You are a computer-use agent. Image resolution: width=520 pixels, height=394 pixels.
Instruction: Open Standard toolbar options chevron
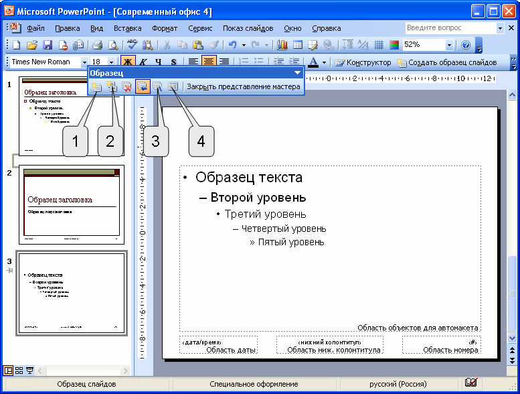(x=479, y=46)
